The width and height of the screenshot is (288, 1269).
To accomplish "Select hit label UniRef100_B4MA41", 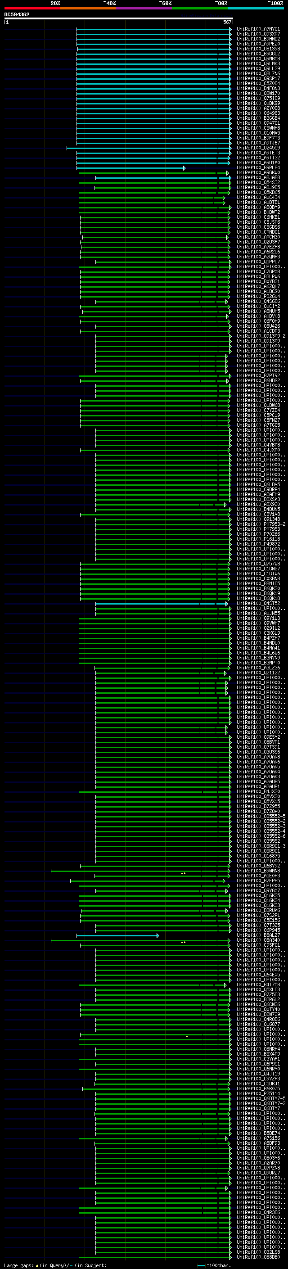I will [258, 648].
